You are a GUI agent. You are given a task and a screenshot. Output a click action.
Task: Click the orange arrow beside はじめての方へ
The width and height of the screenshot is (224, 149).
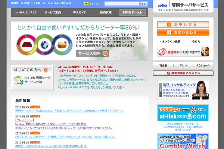pos(46,70)
